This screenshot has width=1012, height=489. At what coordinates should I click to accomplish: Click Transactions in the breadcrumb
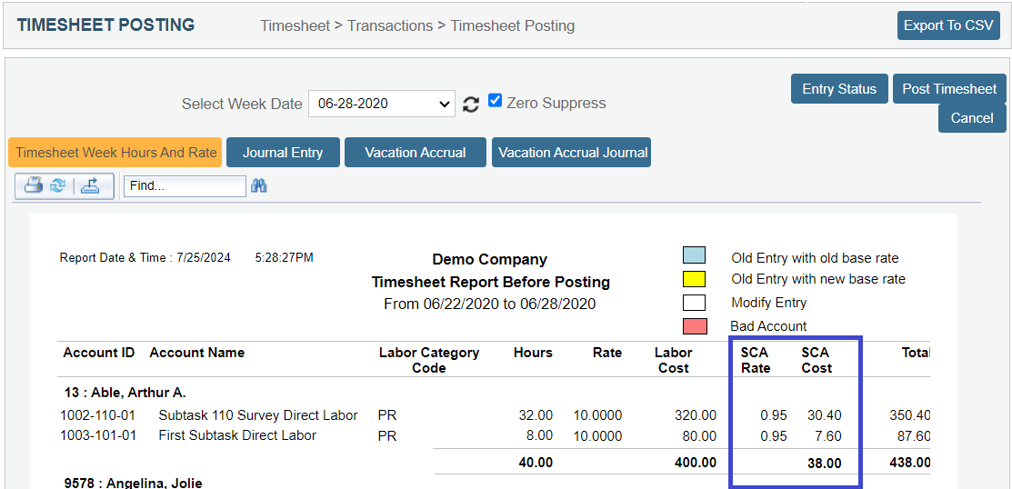coord(390,25)
